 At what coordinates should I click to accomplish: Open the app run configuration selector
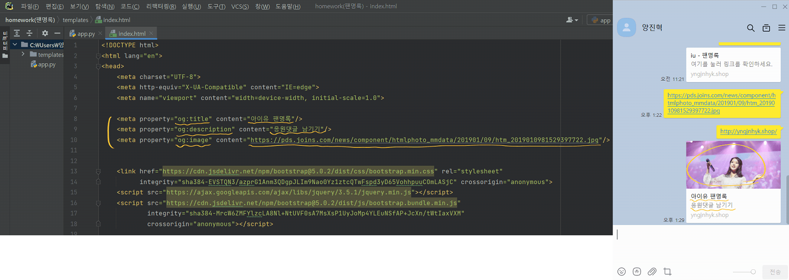coord(600,20)
